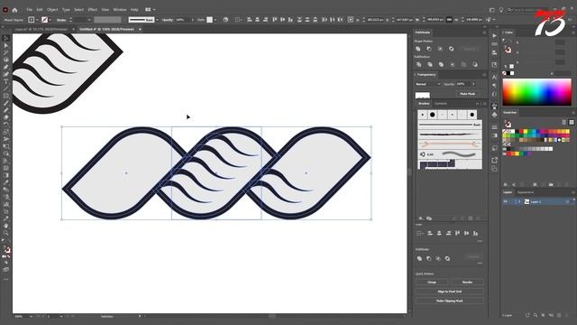Open the Graphic Style dropdown in control bar
Viewport: 577px width, 325px height.
tap(215, 20)
